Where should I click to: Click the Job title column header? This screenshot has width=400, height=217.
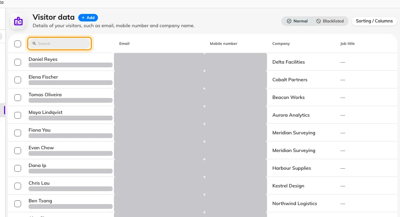pyautogui.click(x=348, y=44)
